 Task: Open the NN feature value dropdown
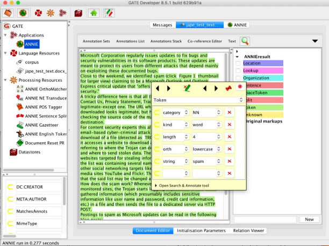pyautogui.click(x=219, y=112)
